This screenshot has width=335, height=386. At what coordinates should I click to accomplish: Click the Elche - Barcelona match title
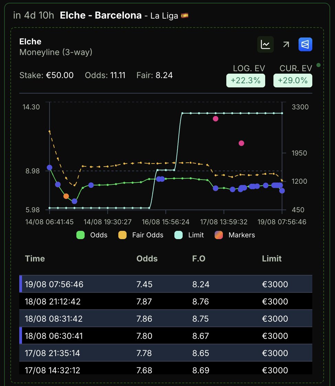(101, 15)
